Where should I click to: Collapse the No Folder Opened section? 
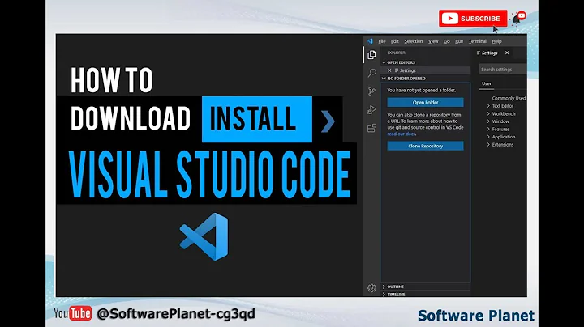tap(406, 79)
